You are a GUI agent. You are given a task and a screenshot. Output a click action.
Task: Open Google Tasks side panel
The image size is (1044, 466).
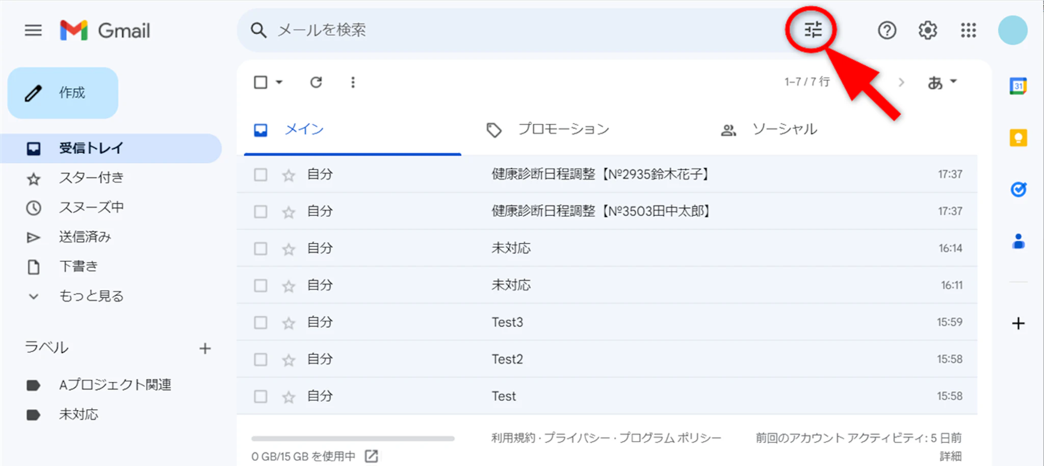[x=1018, y=190]
